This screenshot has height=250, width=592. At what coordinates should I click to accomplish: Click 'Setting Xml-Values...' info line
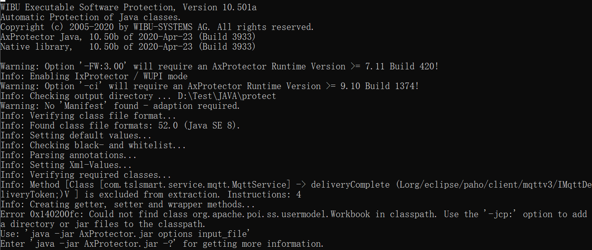point(66,165)
